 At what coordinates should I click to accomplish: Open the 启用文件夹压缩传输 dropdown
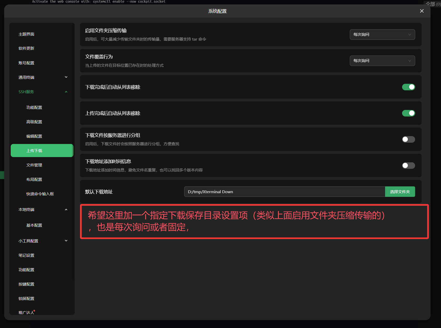[x=382, y=34]
